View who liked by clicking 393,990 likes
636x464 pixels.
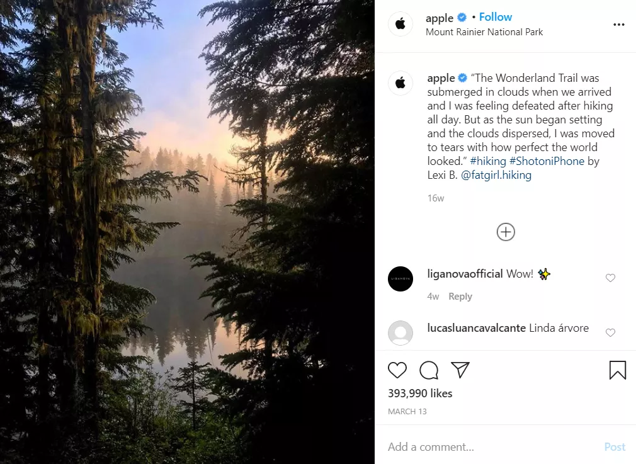tap(420, 393)
